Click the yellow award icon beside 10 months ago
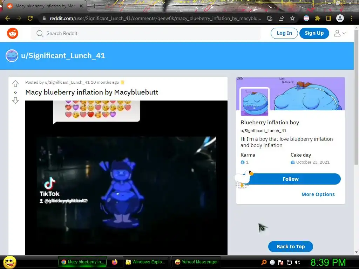The width and height of the screenshot is (359, 269). pyautogui.click(x=122, y=82)
